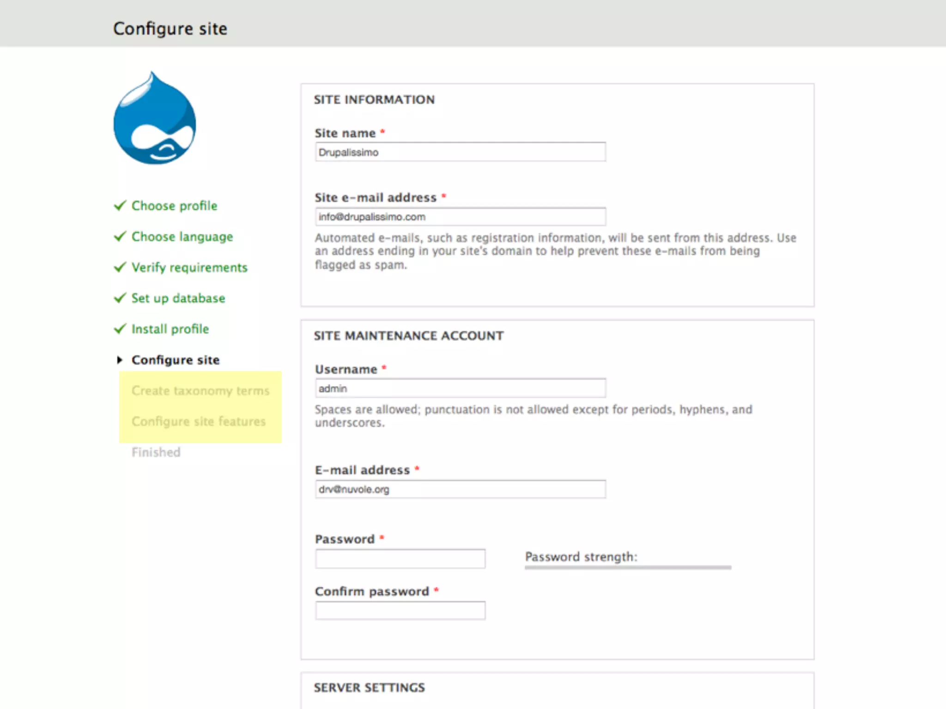Click checkmark icon beside Choose profile
Image resolution: width=946 pixels, height=709 pixels.
point(120,205)
